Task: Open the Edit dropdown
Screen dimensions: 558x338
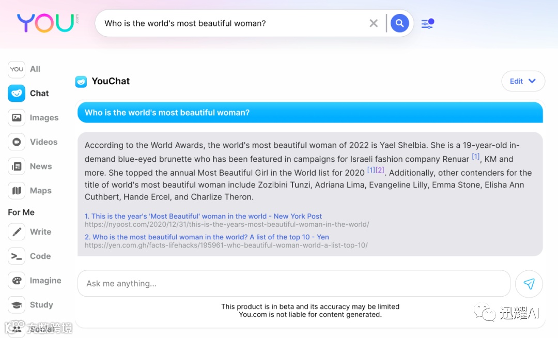Action: click(x=523, y=81)
